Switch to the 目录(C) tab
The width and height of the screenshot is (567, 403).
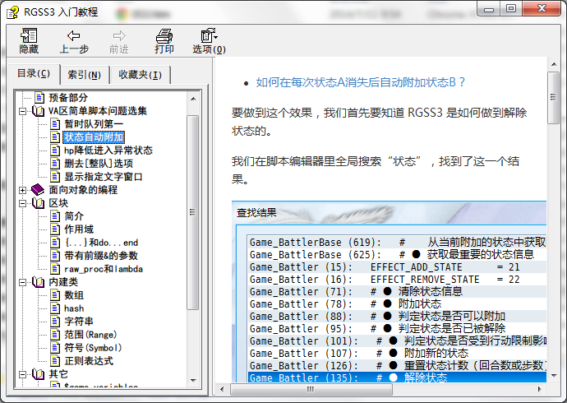click(34, 73)
